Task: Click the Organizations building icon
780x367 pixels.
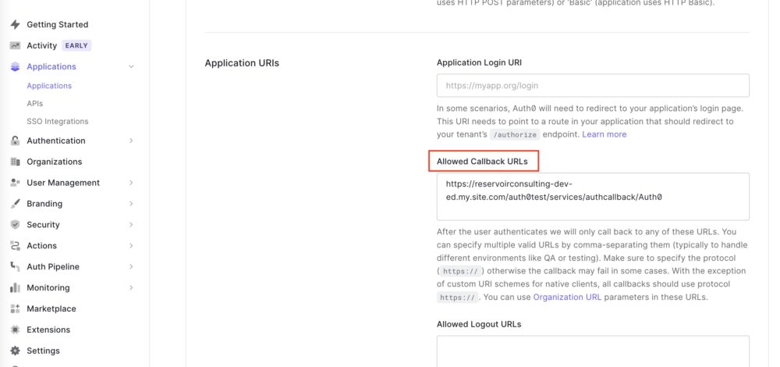Action: pos(15,162)
